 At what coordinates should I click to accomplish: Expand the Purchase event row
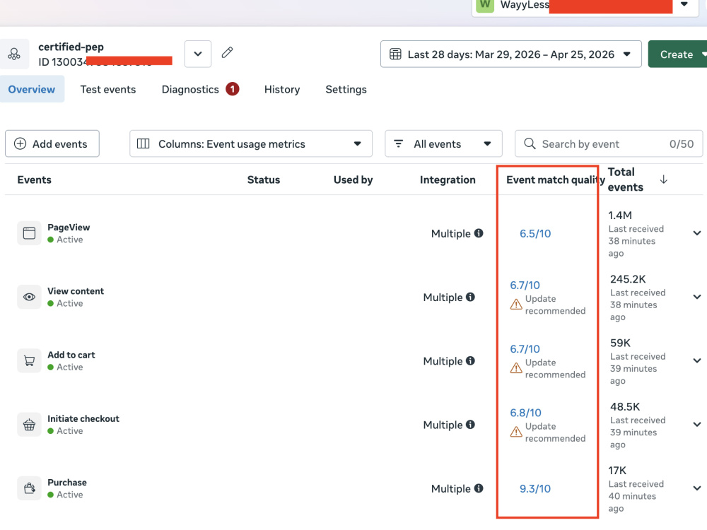697,488
